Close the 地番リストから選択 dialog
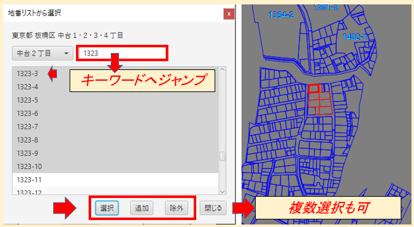Image resolution: width=414 pixels, height=227 pixels. tap(229, 14)
